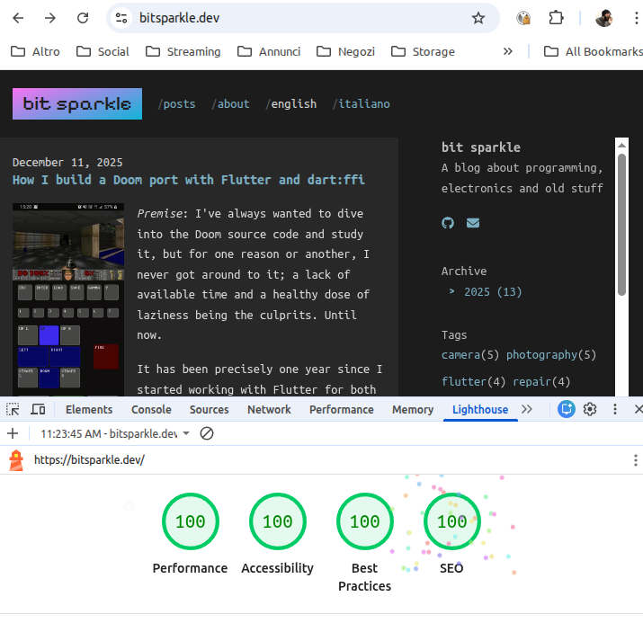Open the Storage bookmarks folder
This screenshot has height=623, width=643.
tap(423, 51)
